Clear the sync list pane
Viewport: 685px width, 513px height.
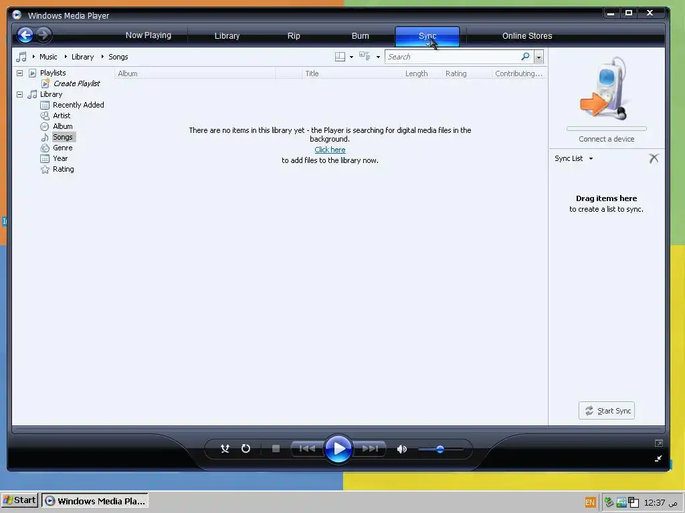654,158
